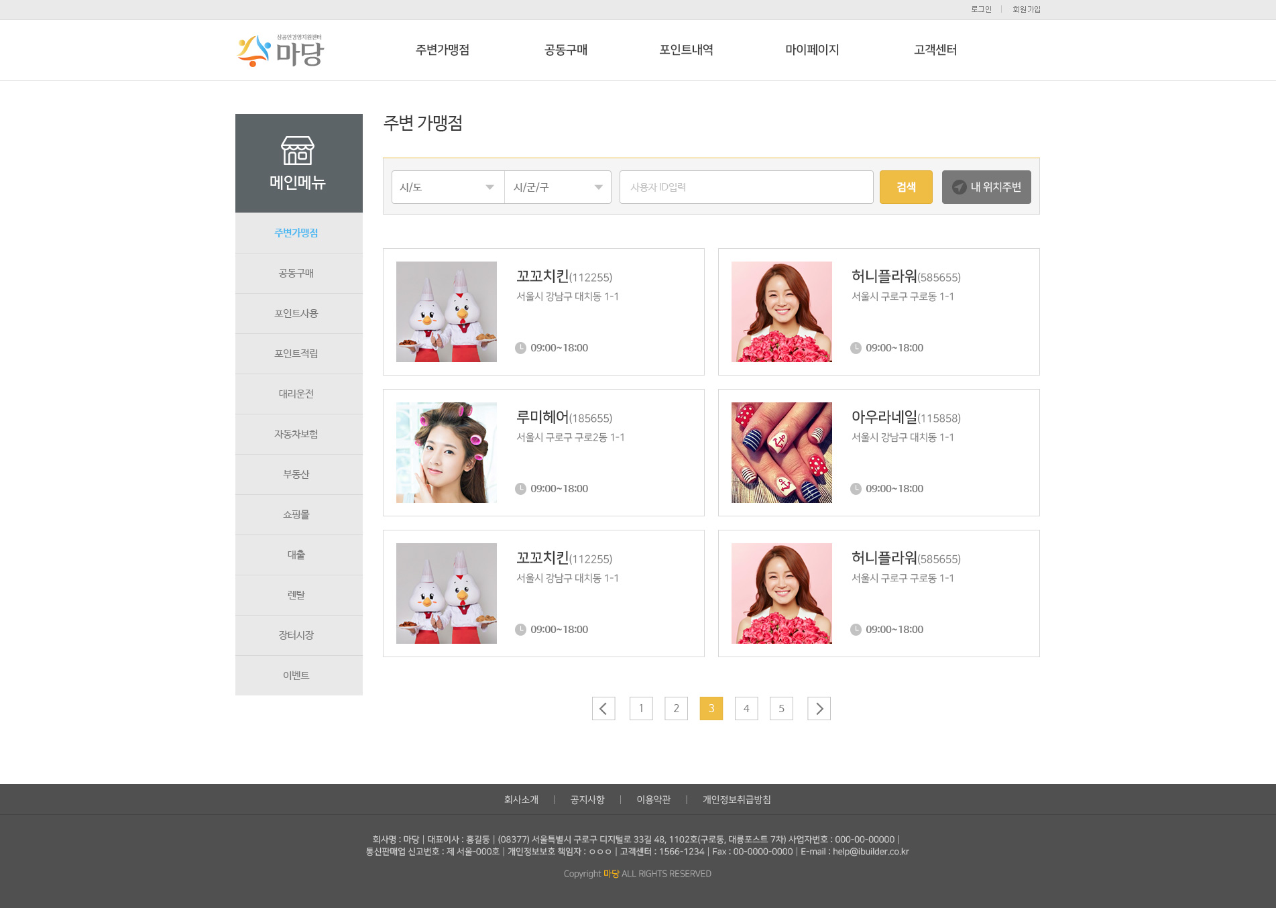Click the clock icon for 아우라네일 hours
The image size is (1276, 908).
(856, 489)
